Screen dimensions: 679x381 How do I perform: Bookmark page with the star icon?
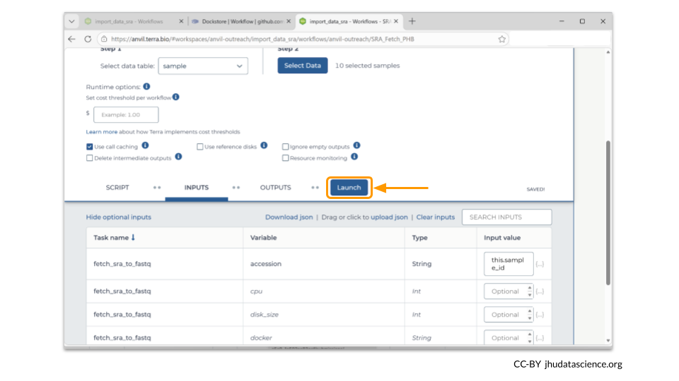(x=502, y=40)
